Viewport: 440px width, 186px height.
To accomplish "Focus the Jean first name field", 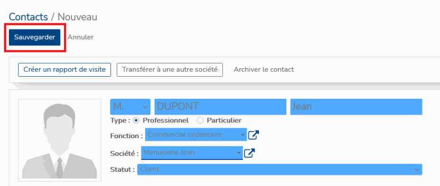I will coord(356,107).
